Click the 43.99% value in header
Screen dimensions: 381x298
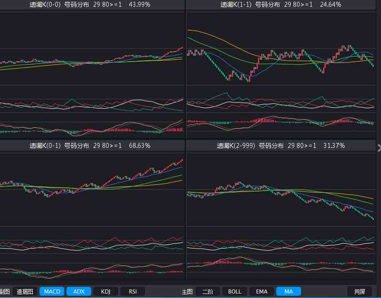139,4
